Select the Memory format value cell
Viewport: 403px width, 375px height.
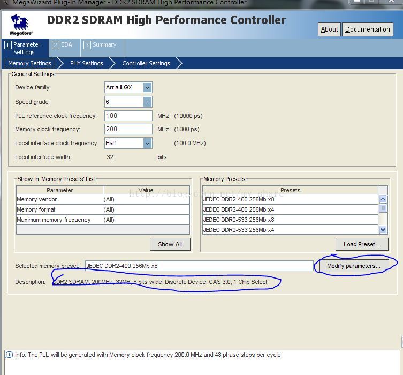146,209
